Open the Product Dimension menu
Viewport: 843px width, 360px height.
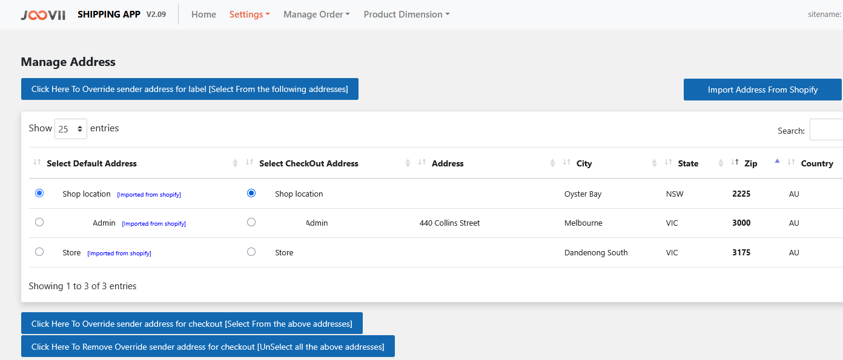(406, 15)
